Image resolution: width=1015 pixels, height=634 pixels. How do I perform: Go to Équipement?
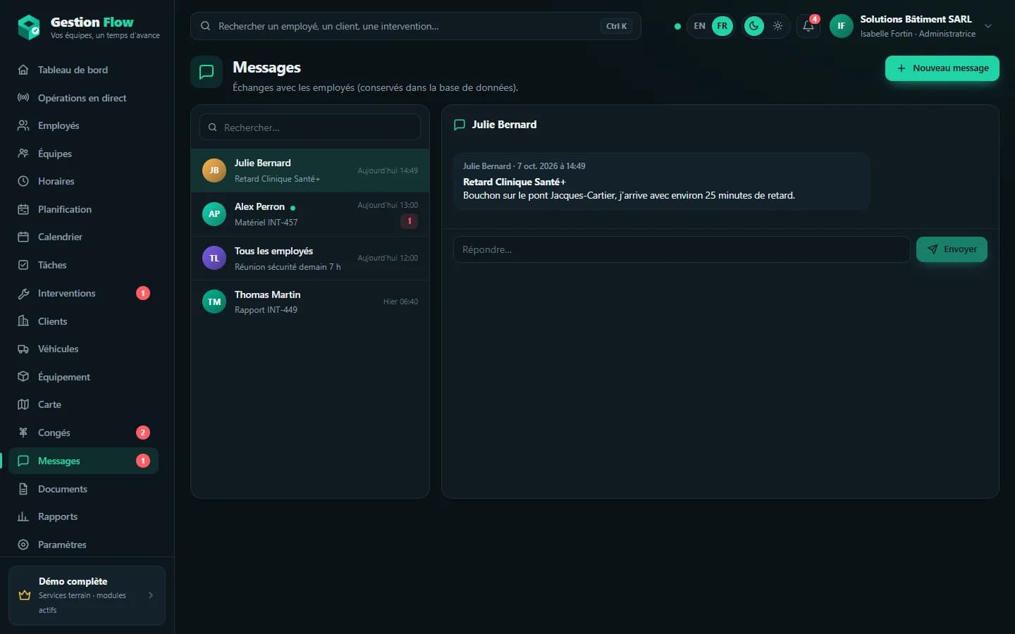point(83,377)
